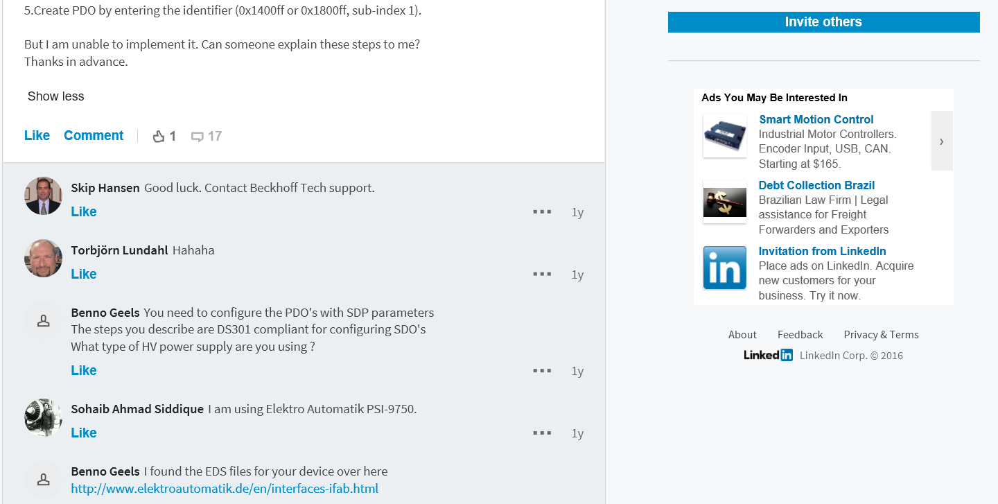Like the main post
The width and height of the screenshot is (998, 504).
(x=37, y=136)
